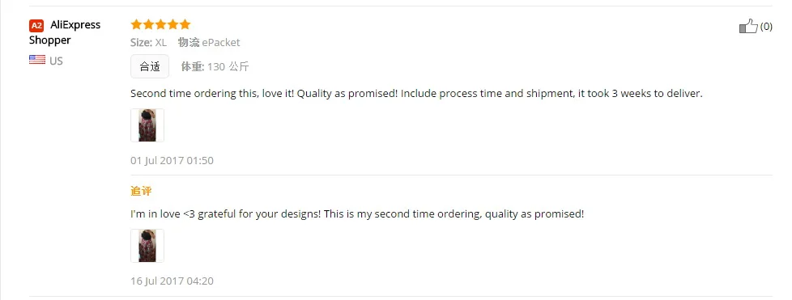Click the 体重 130 公斤 weight info

click(215, 66)
